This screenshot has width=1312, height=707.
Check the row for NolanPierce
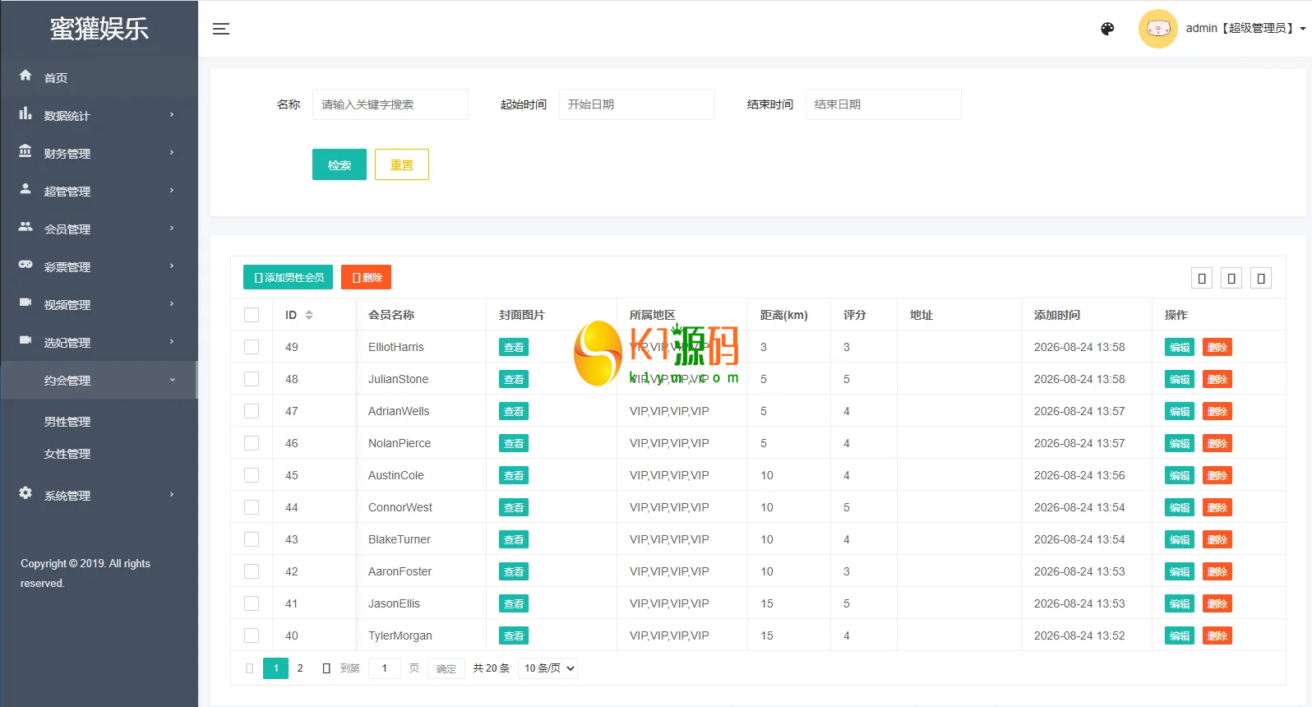pos(252,443)
